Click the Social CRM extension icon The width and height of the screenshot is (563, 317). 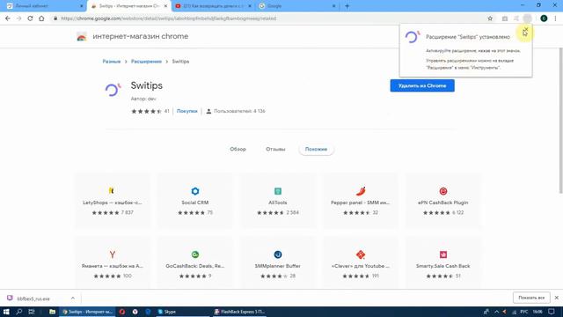click(x=195, y=191)
